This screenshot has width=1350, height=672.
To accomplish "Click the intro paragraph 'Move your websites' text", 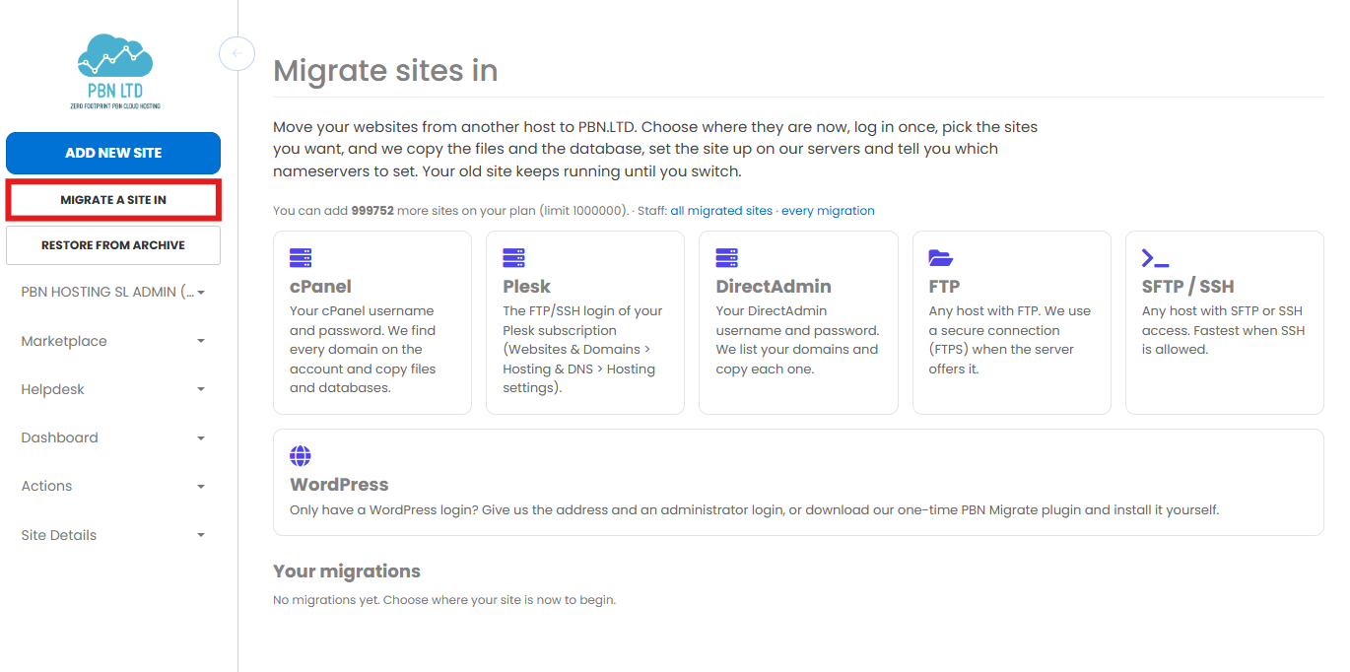I will coord(655,150).
